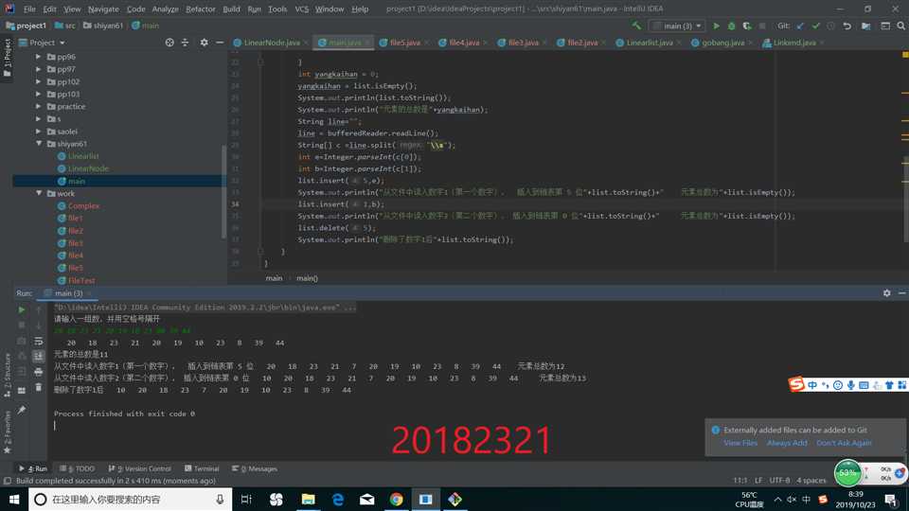Toggle the Terminal tool window button
Viewport: 909px width, 511px height.
pos(202,468)
